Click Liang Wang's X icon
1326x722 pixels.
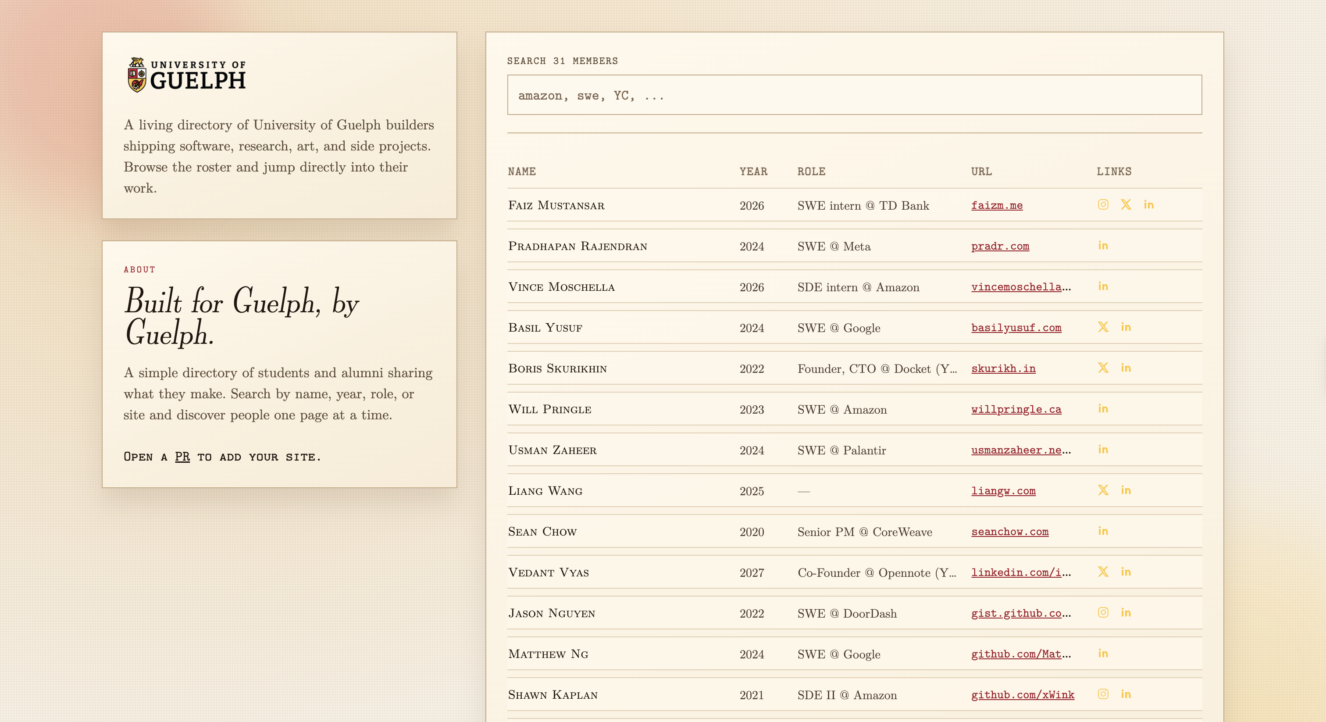[1103, 490]
